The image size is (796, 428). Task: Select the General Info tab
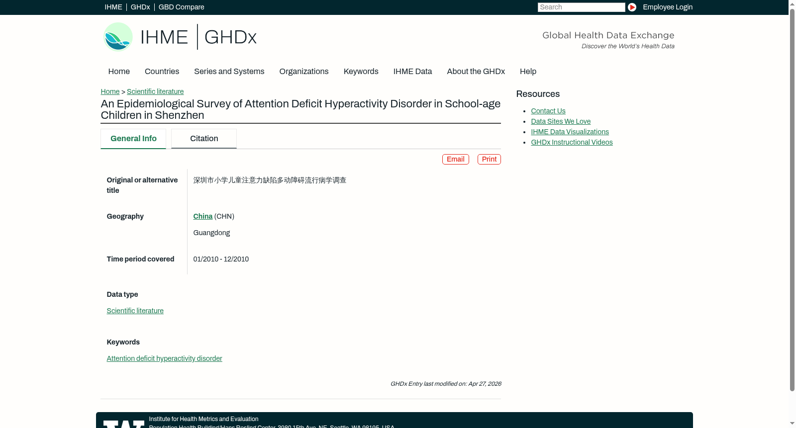tap(133, 139)
